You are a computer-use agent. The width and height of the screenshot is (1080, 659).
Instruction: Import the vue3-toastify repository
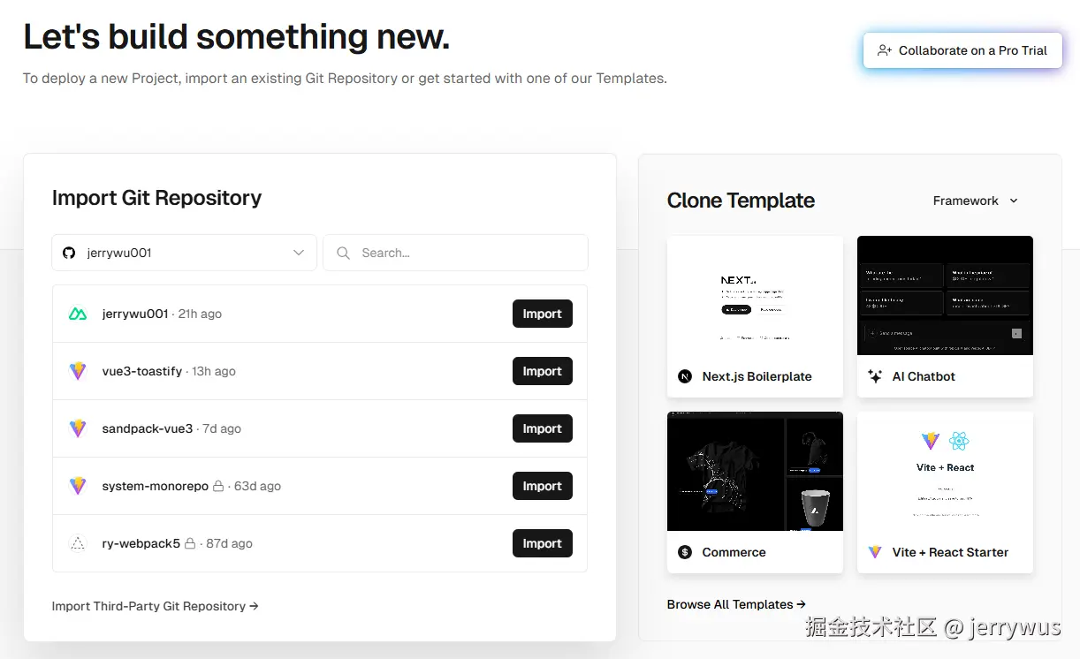543,371
